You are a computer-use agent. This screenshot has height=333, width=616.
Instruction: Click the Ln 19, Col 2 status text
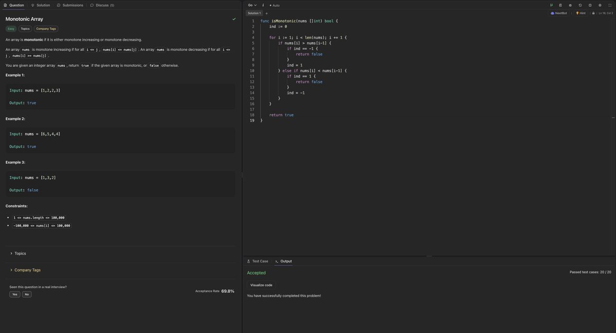click(605, 13)
